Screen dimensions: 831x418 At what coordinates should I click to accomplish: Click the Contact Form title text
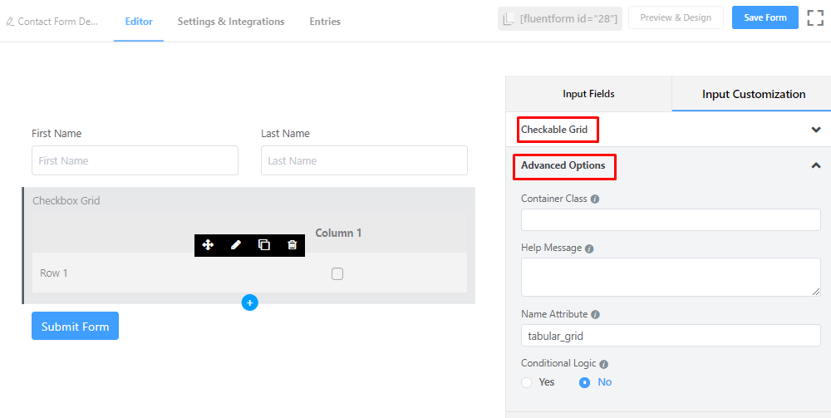pos(58,22)
